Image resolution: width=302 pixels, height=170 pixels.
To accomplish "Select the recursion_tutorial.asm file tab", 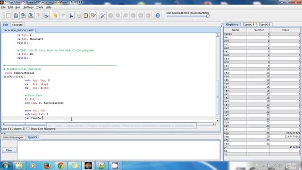I will coord(18,30).
